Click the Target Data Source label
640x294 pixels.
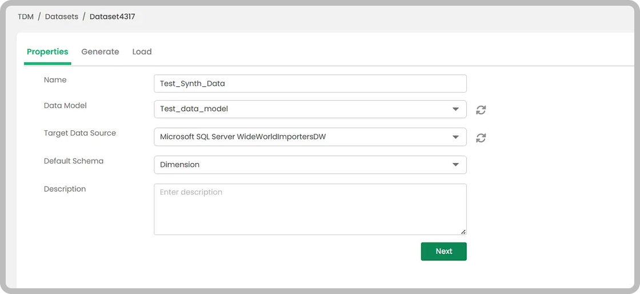coord(80,133)
